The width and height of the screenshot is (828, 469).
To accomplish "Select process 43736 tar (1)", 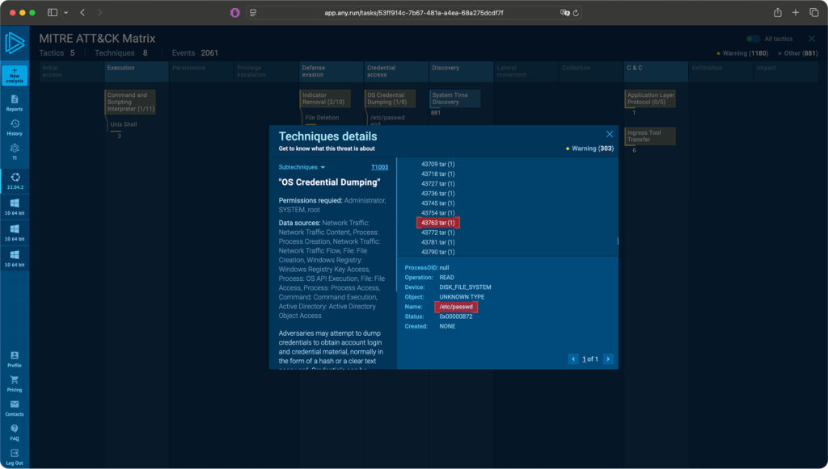I will click(x=437, y=194).
